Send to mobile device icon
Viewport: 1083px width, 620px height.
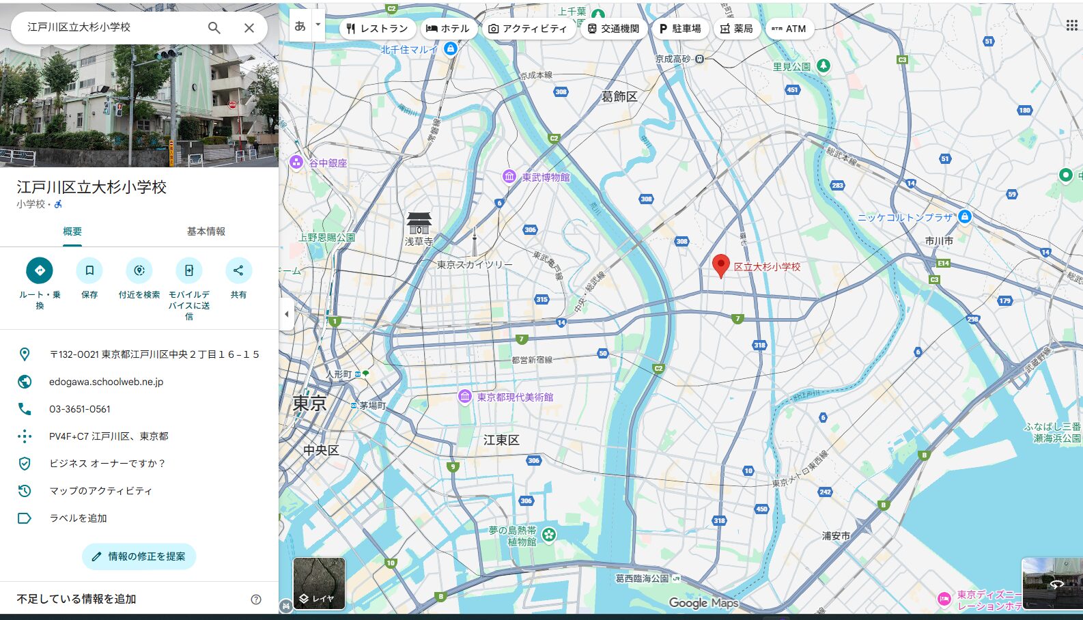189,270
